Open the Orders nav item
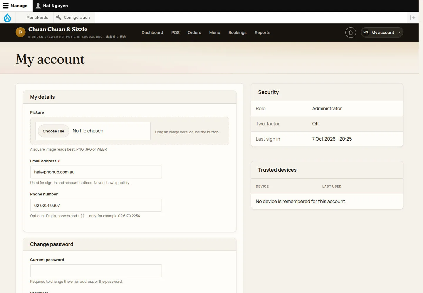 194,33
